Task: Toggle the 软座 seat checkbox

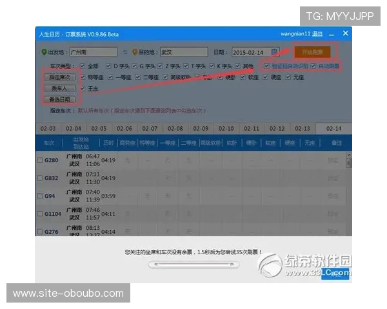Action: (x=243, y=77)
